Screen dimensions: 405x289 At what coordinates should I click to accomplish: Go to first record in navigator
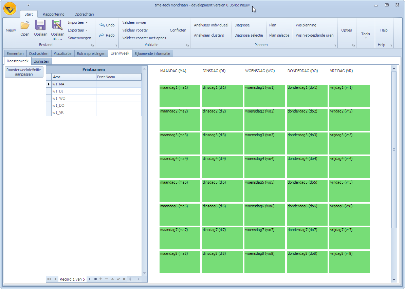coord(49,279)
